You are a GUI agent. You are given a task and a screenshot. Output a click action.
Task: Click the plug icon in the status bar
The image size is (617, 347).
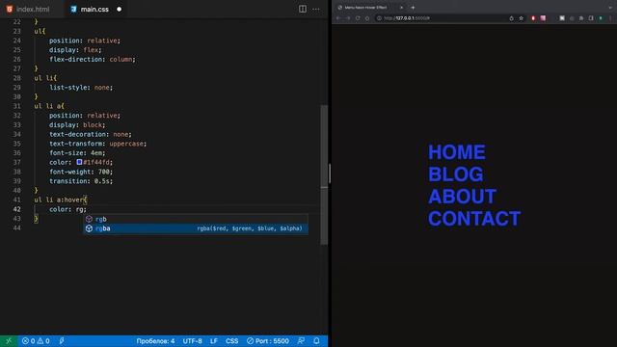click(62, 340)
